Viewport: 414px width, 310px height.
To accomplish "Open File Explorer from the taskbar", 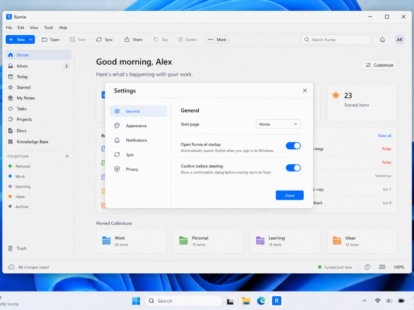I will (x=246, y=301).
